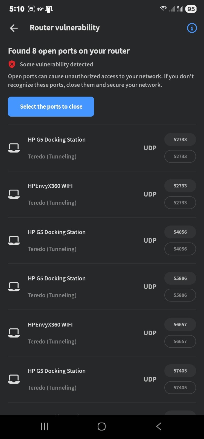
Task: Tap the Router vulnerability page title
Action: click(65, 28)
